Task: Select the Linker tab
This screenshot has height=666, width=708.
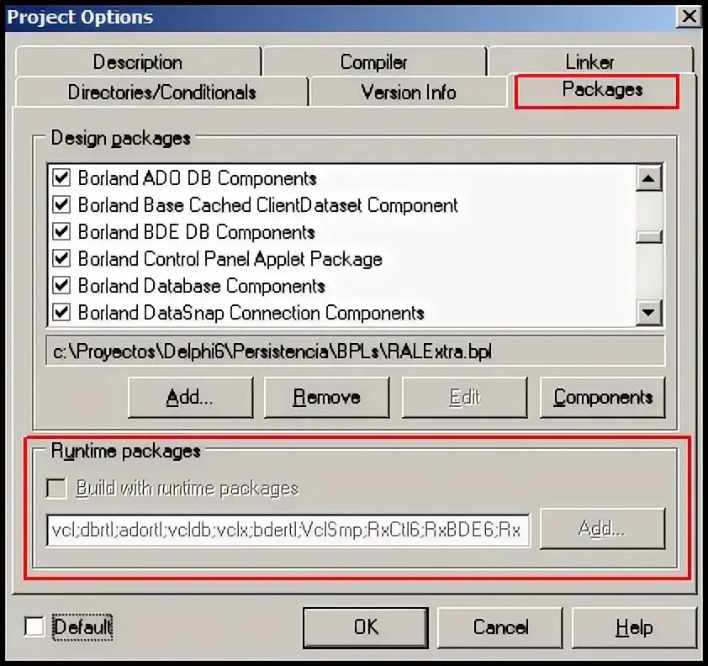Action: click(589, 62)
